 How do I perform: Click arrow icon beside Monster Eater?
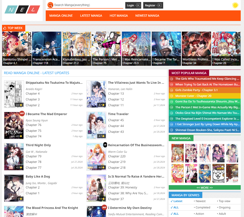(172, 96)
